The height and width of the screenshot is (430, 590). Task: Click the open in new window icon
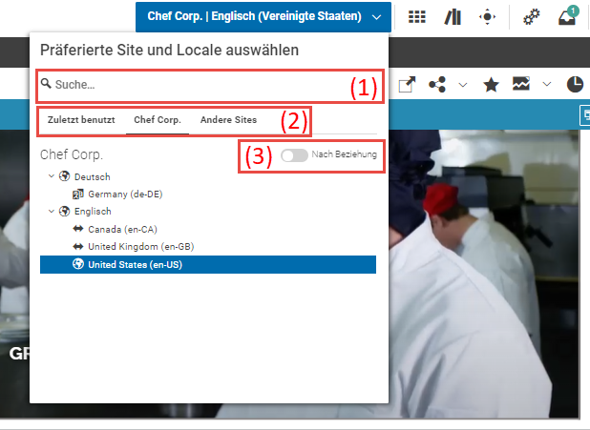(407, 84)
